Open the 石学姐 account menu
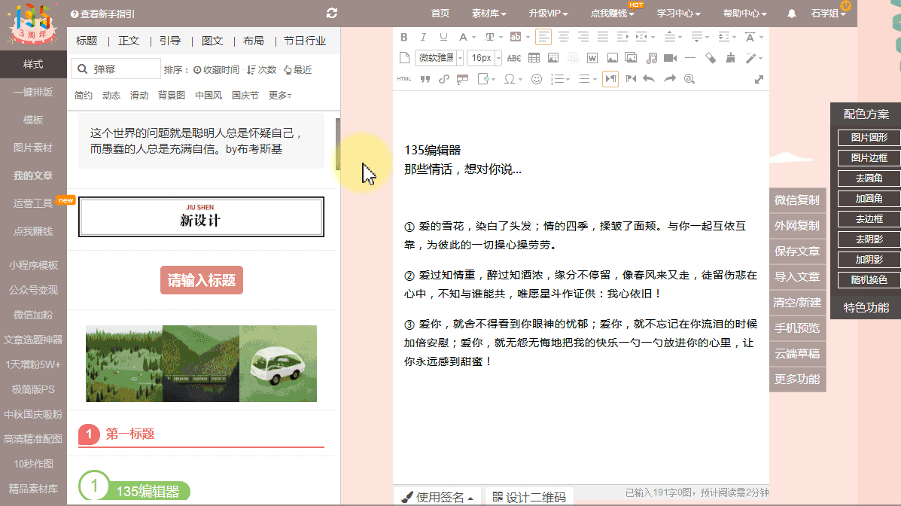Viewport: 901px width, 506px height. (x=828, y=14)
